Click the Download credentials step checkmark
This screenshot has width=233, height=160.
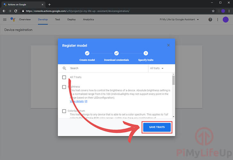pos(116,53)
